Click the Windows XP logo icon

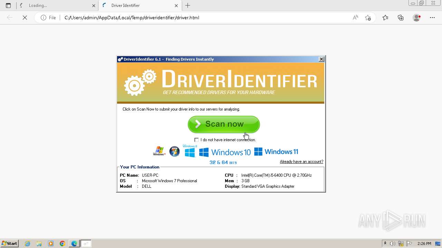coord(159,151)
